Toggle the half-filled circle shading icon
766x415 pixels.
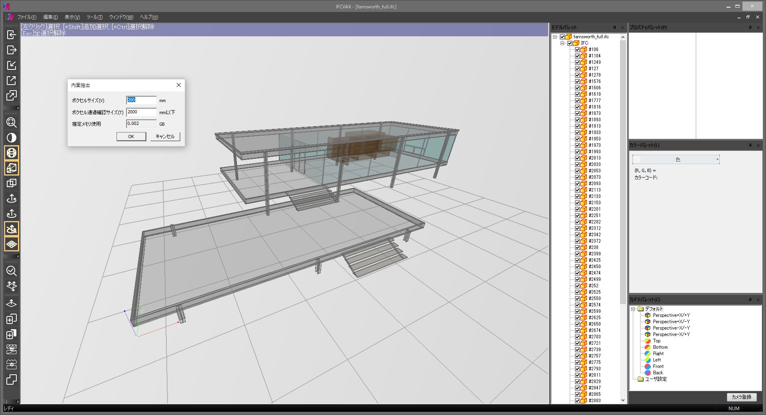[12, 138]
